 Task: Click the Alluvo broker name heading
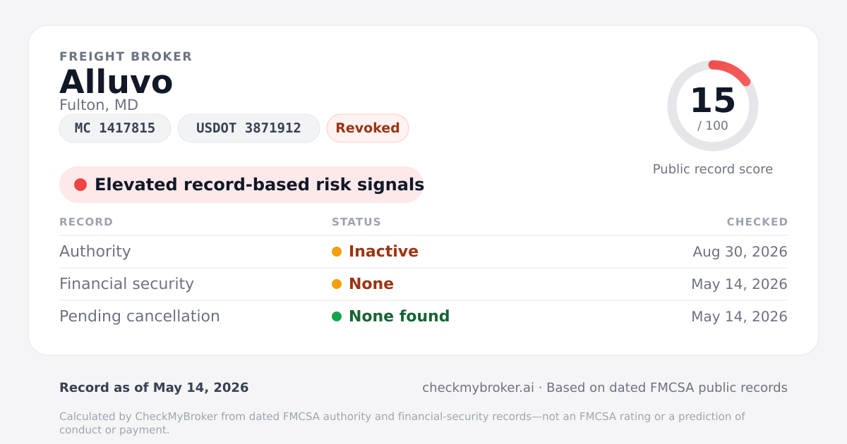click(x=116, y=82)
